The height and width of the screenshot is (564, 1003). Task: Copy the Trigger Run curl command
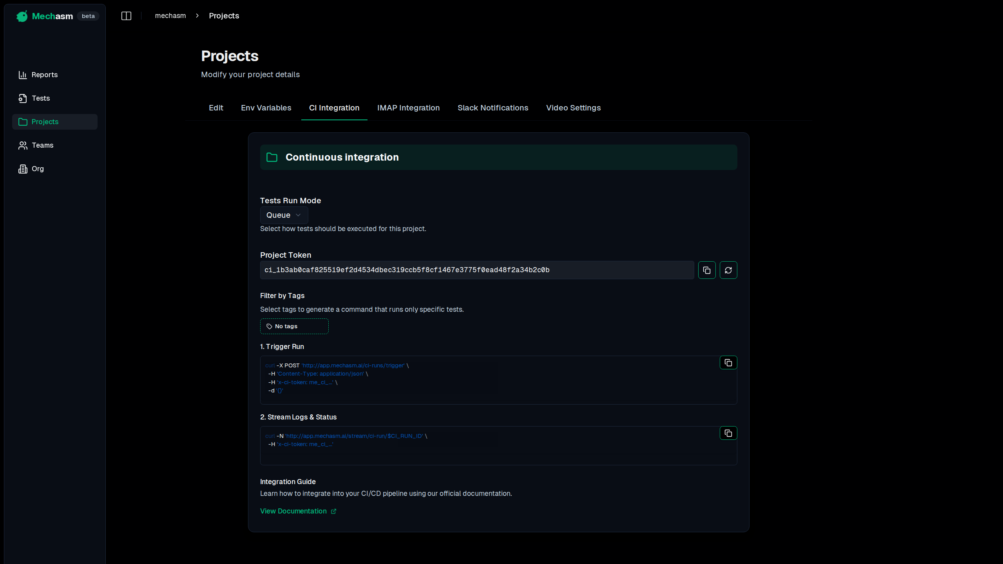[728, 362]
